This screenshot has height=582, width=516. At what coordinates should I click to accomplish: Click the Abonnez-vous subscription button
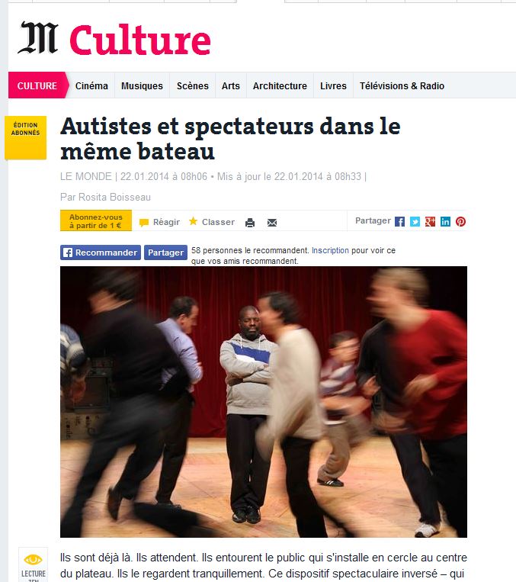click(x=96, y=221)
